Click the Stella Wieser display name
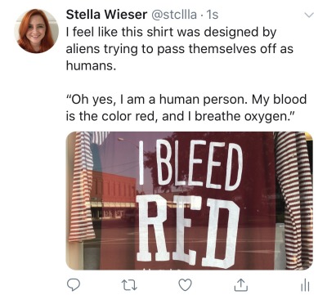Image resolution: width=327 pixels, height=295 pixels. pos(106,15)
